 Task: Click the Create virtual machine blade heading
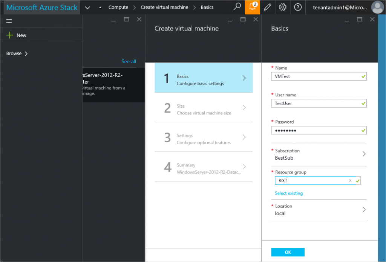(x=187, y=29)
